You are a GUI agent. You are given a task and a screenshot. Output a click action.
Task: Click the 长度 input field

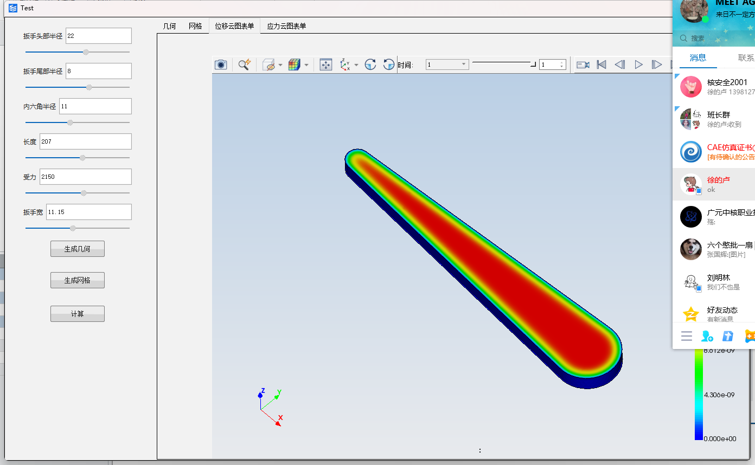[86, 141]
